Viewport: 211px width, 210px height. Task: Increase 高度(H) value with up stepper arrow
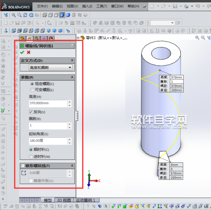[69, 102]
